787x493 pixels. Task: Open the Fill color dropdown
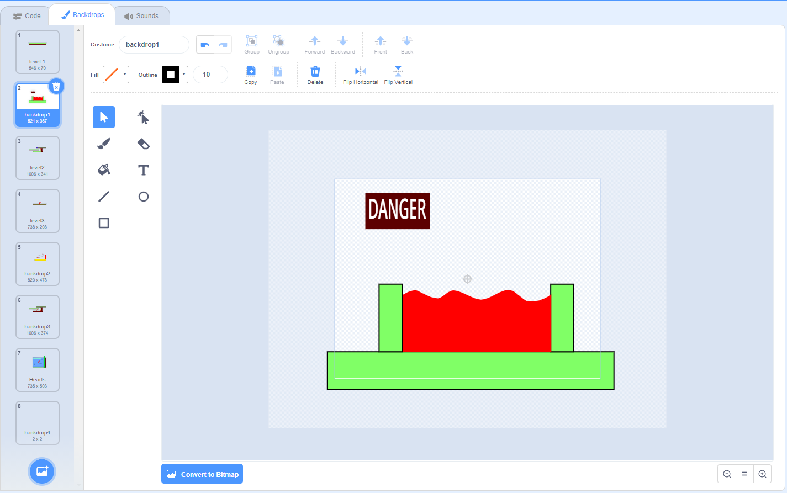pyautogui.click(x=125, y=75)
